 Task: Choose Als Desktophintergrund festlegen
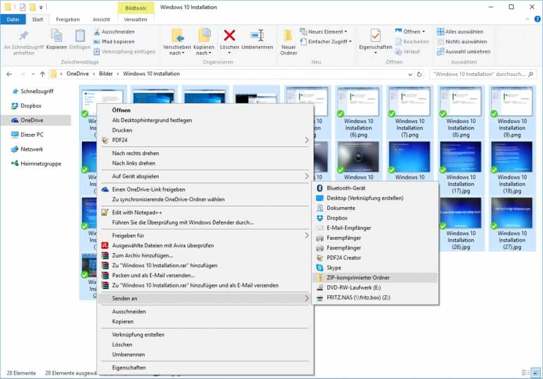[x=205, y=120]
